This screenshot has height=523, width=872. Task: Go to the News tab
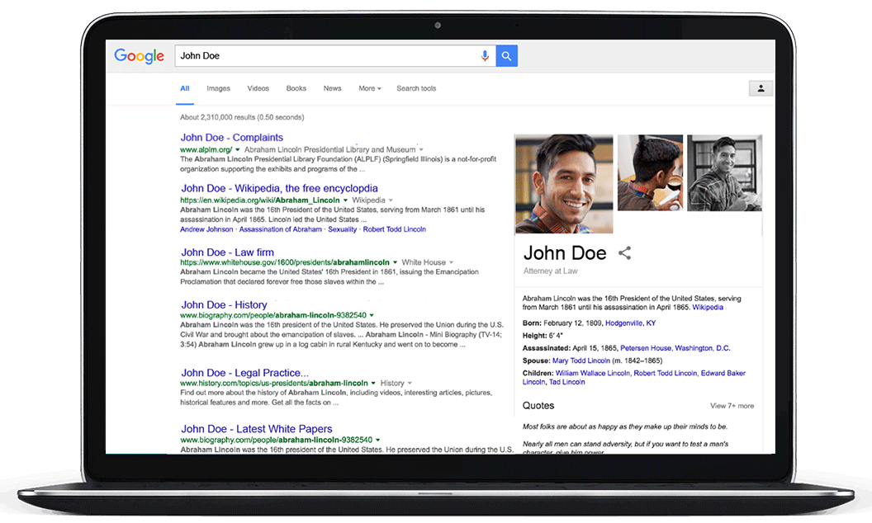(x=333, y=88)
